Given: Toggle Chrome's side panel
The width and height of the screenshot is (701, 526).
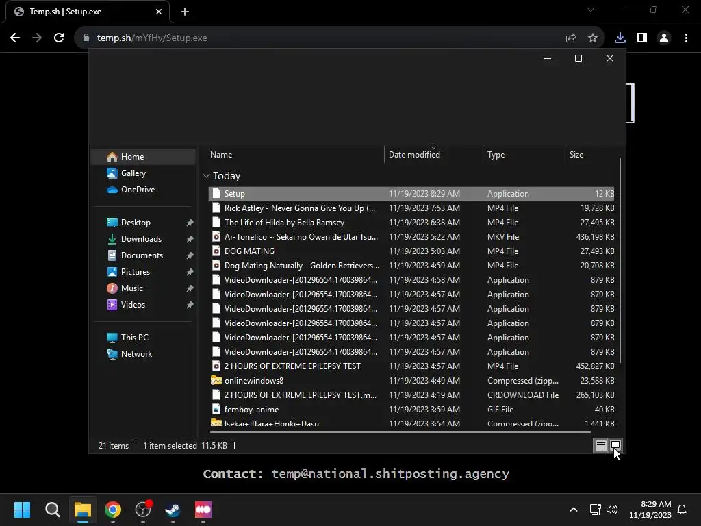Looking at the screenshot, I should pos(642,38).
